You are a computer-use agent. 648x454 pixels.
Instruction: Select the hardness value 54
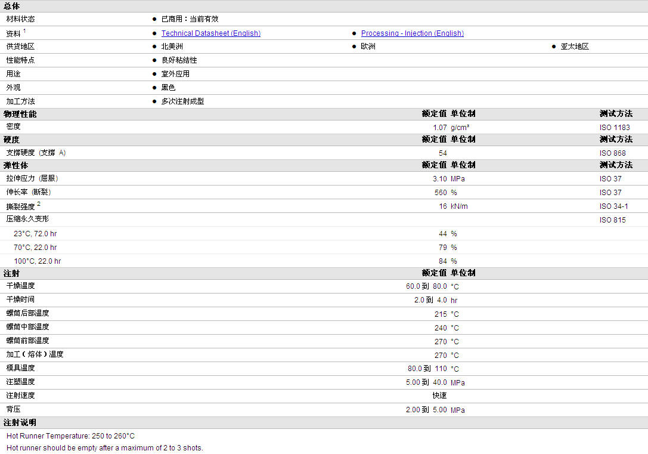click(x=442, y=153)
